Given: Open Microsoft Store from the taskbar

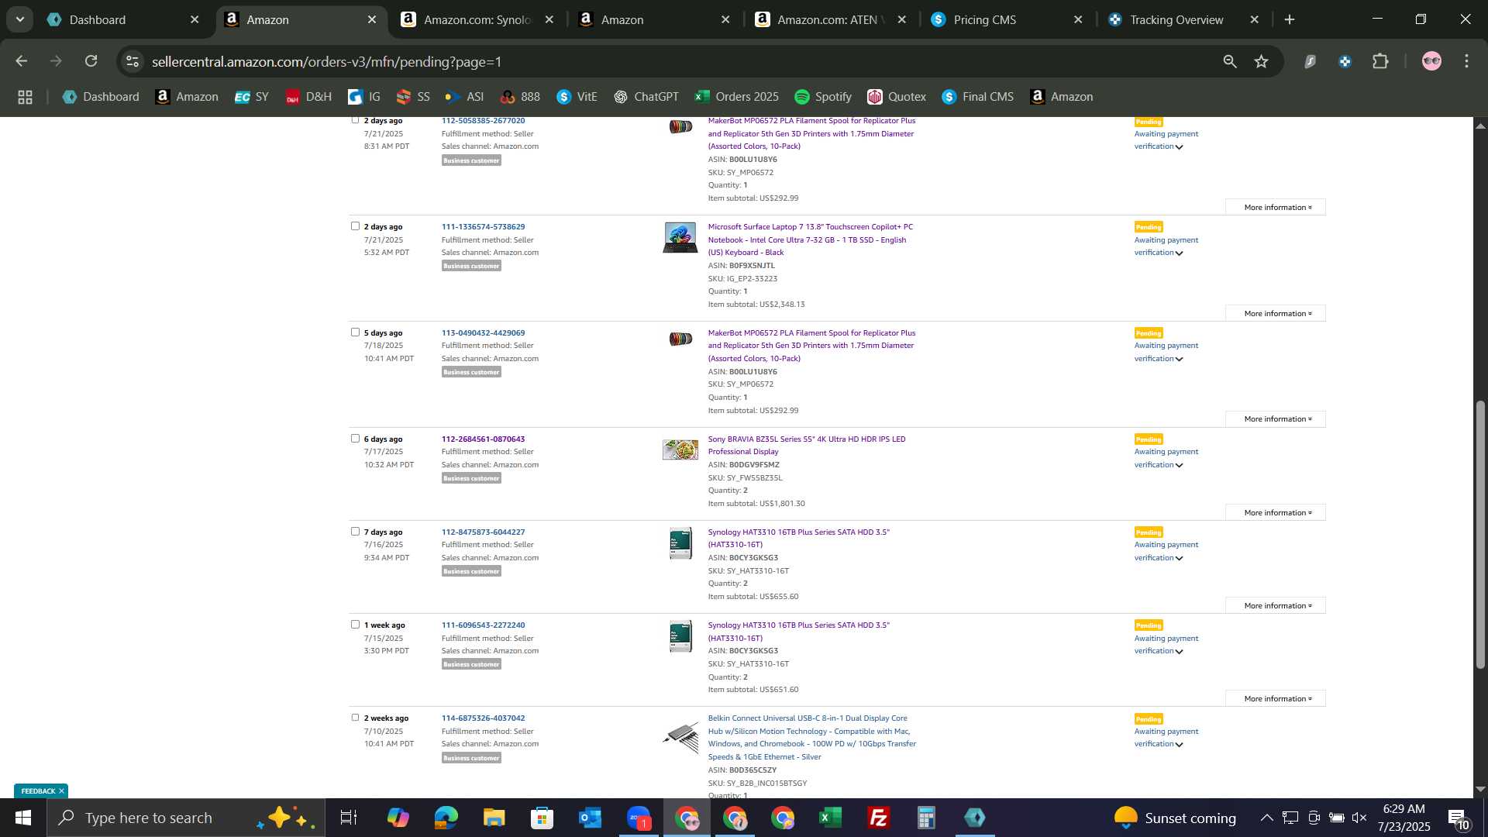Looking at the screenshot, I should click(x=542, y=818).
